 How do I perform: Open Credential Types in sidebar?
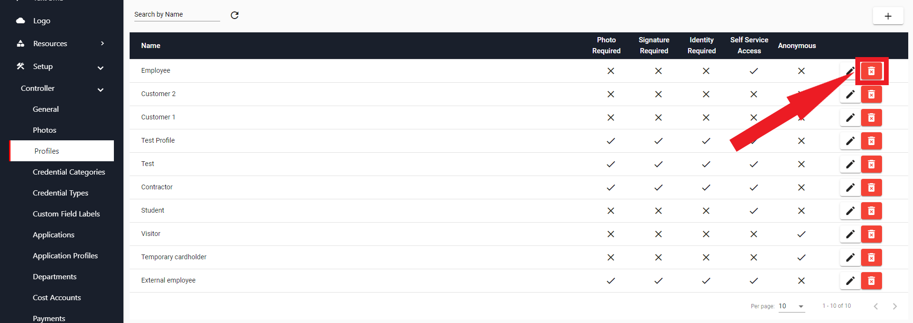(x=61, y=193)
